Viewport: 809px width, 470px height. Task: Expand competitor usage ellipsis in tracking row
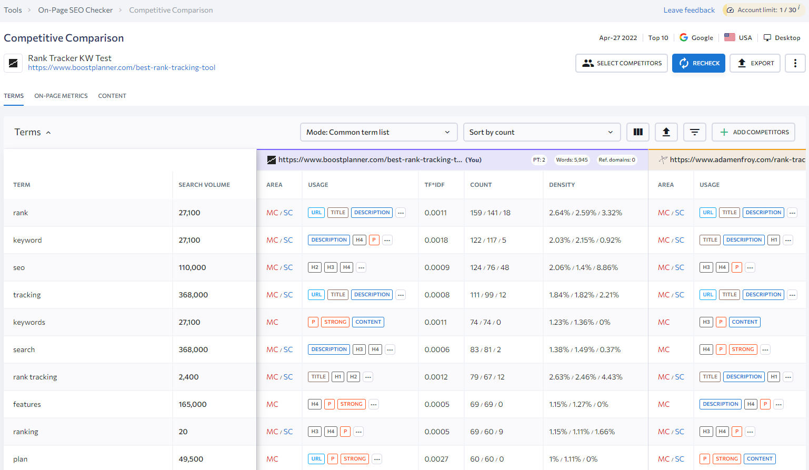tap(793, 295)
